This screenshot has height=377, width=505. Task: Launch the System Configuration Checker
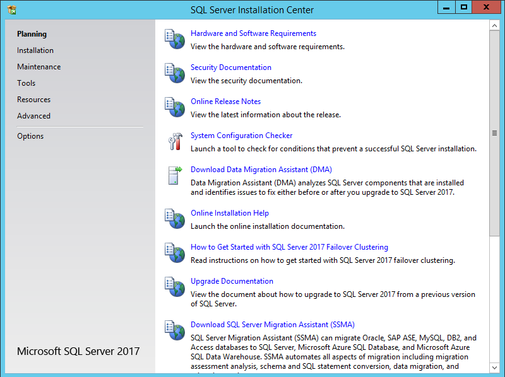(241, 136)
